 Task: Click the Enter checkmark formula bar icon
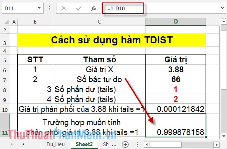pyautogui.click(x=79, y=8)
